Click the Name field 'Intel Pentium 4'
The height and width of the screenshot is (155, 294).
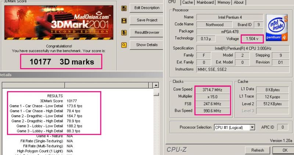tap(230, 17)
